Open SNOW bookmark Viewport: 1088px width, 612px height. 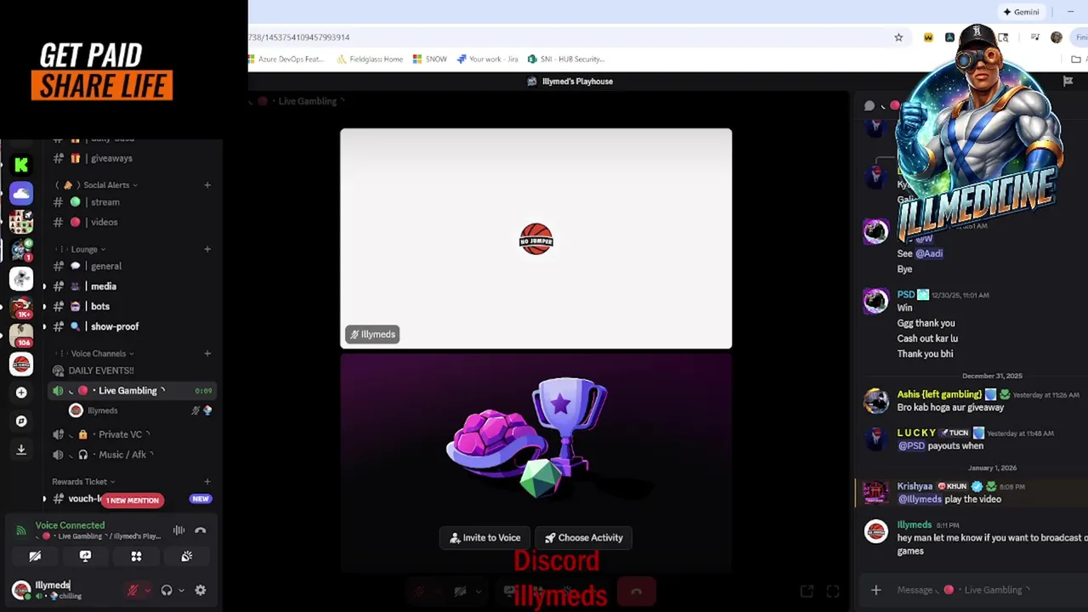pos(429,59)
